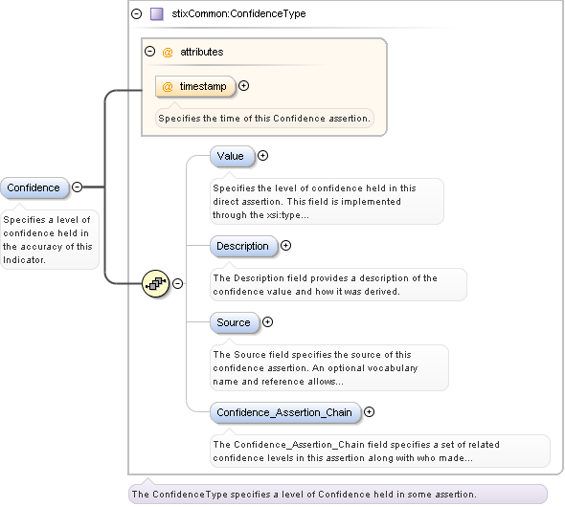Select the Source element node
This screenshot has width=565, height=507.
tap(235, 322)
